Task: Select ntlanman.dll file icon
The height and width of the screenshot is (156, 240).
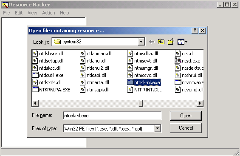Action: tap(83, 54)
